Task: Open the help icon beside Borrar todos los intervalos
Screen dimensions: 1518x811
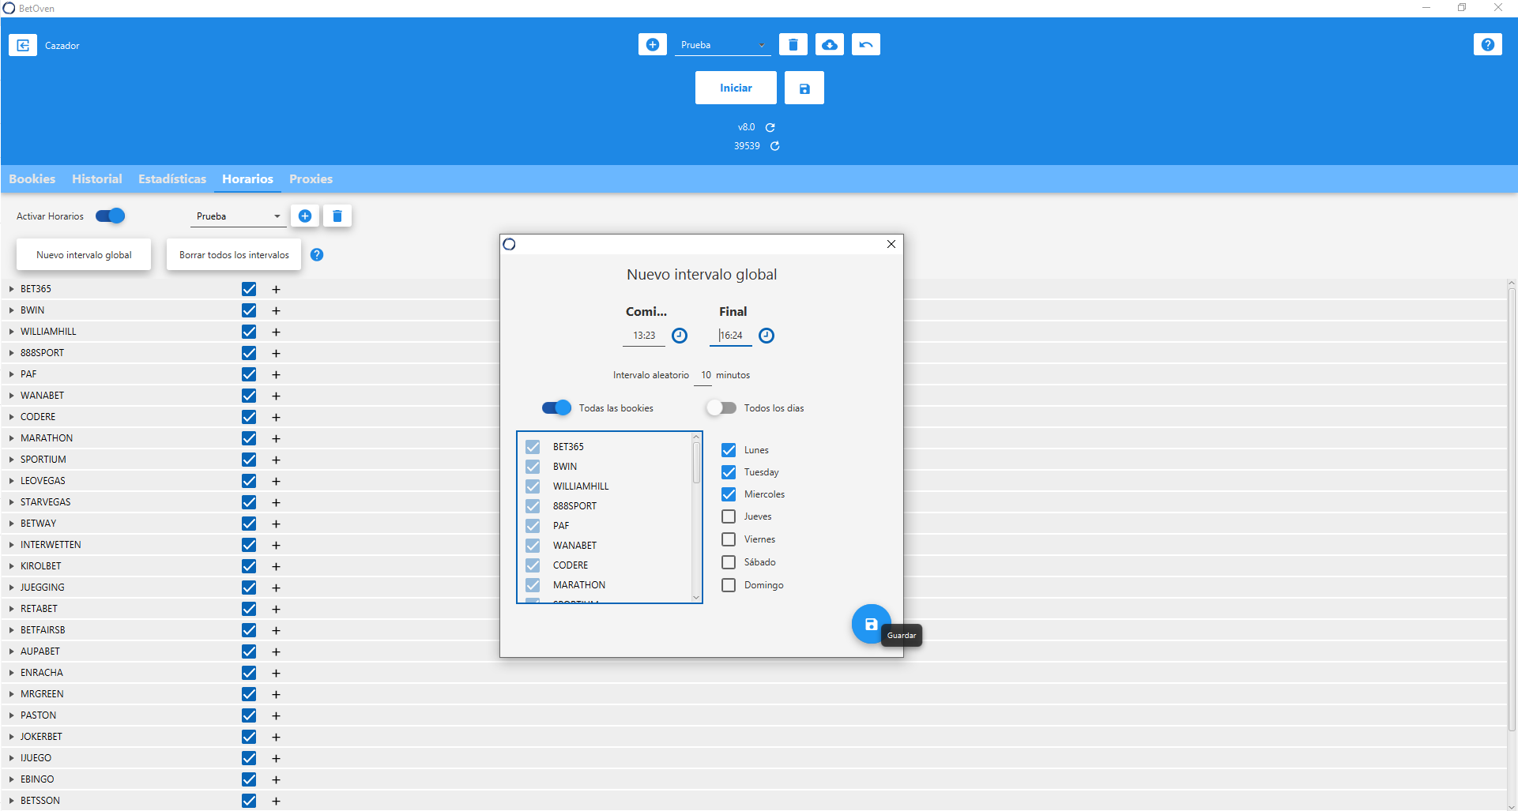Action: [317, 254]
